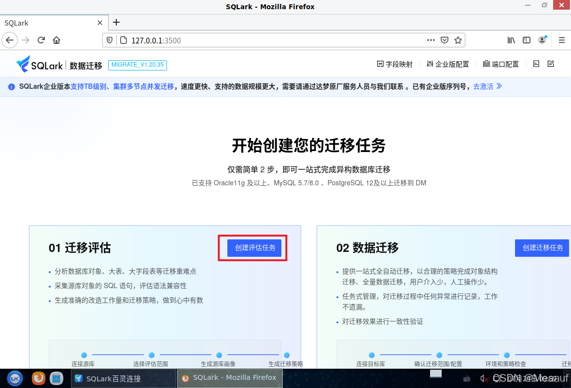The width and height of the screenshot is (571, 388).
Task: Click the 连接目标库 step marker
Action: [x=372, y=355]
